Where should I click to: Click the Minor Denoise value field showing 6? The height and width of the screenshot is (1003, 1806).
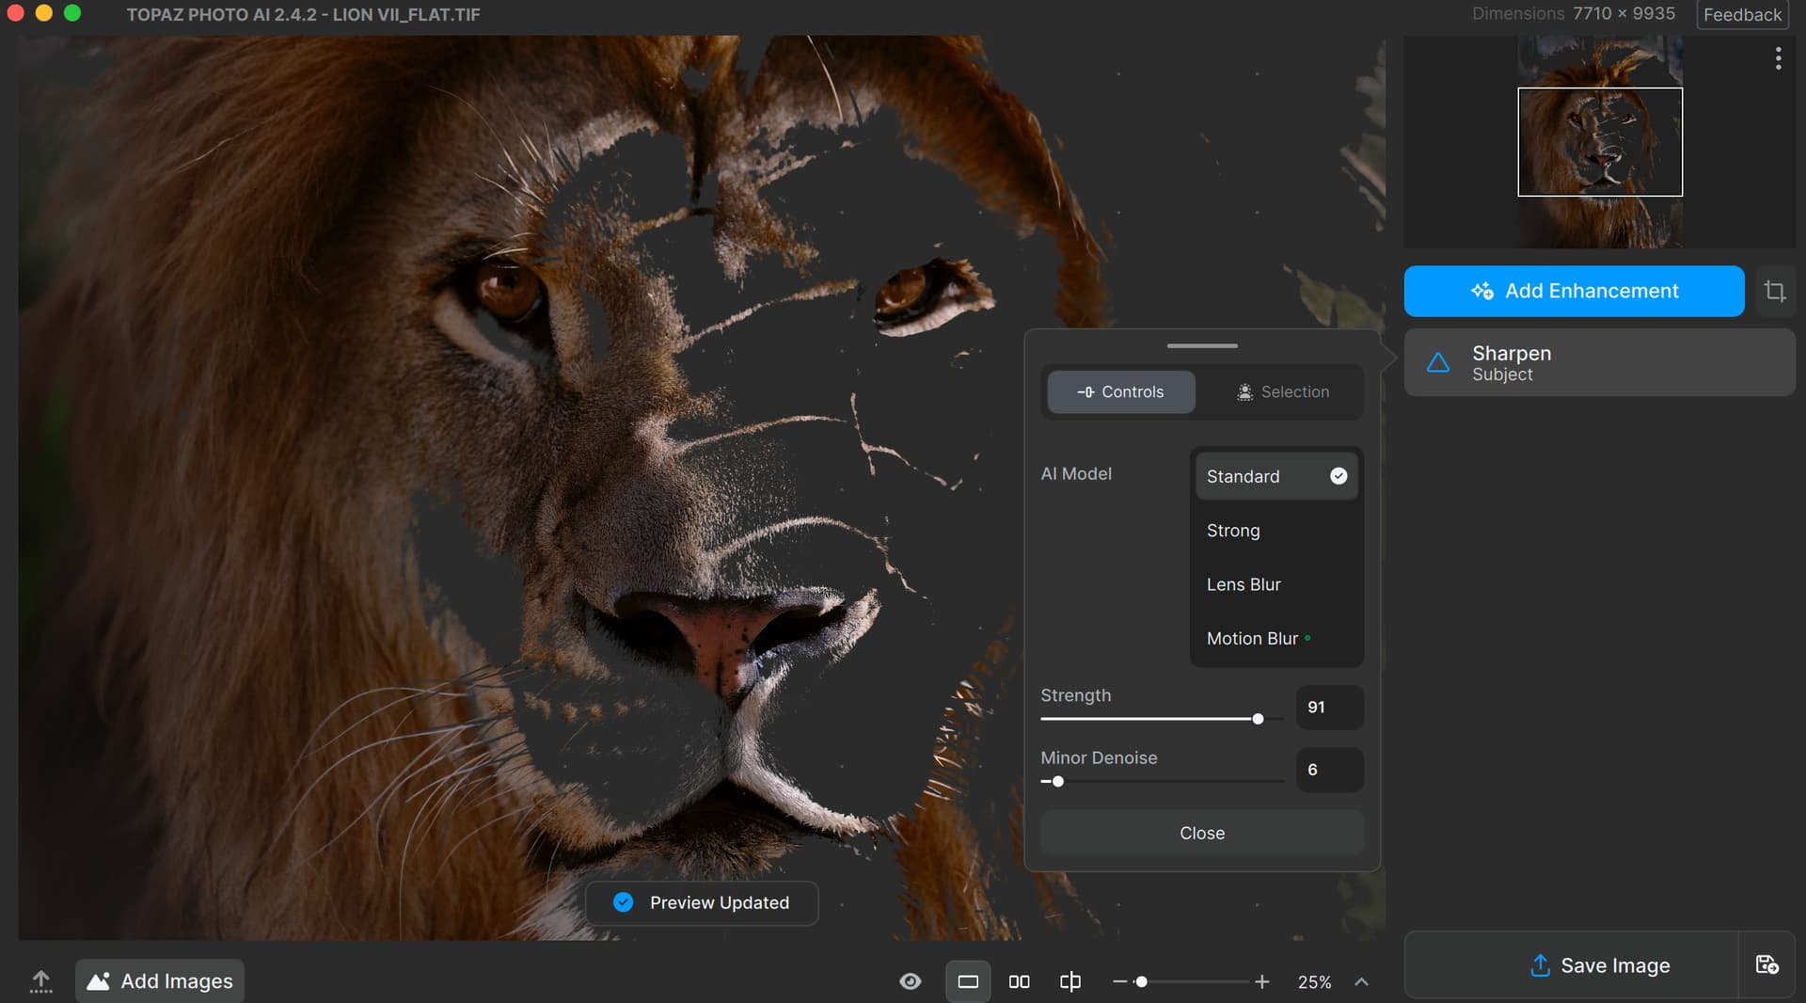click(1329, 770)
